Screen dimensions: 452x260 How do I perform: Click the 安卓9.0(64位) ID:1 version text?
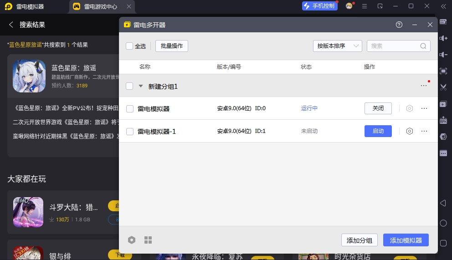pos(241,131)
